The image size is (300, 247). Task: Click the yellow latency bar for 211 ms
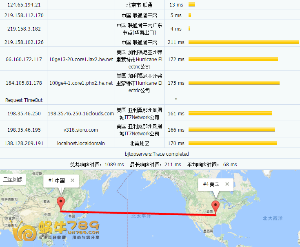point(243,42)
